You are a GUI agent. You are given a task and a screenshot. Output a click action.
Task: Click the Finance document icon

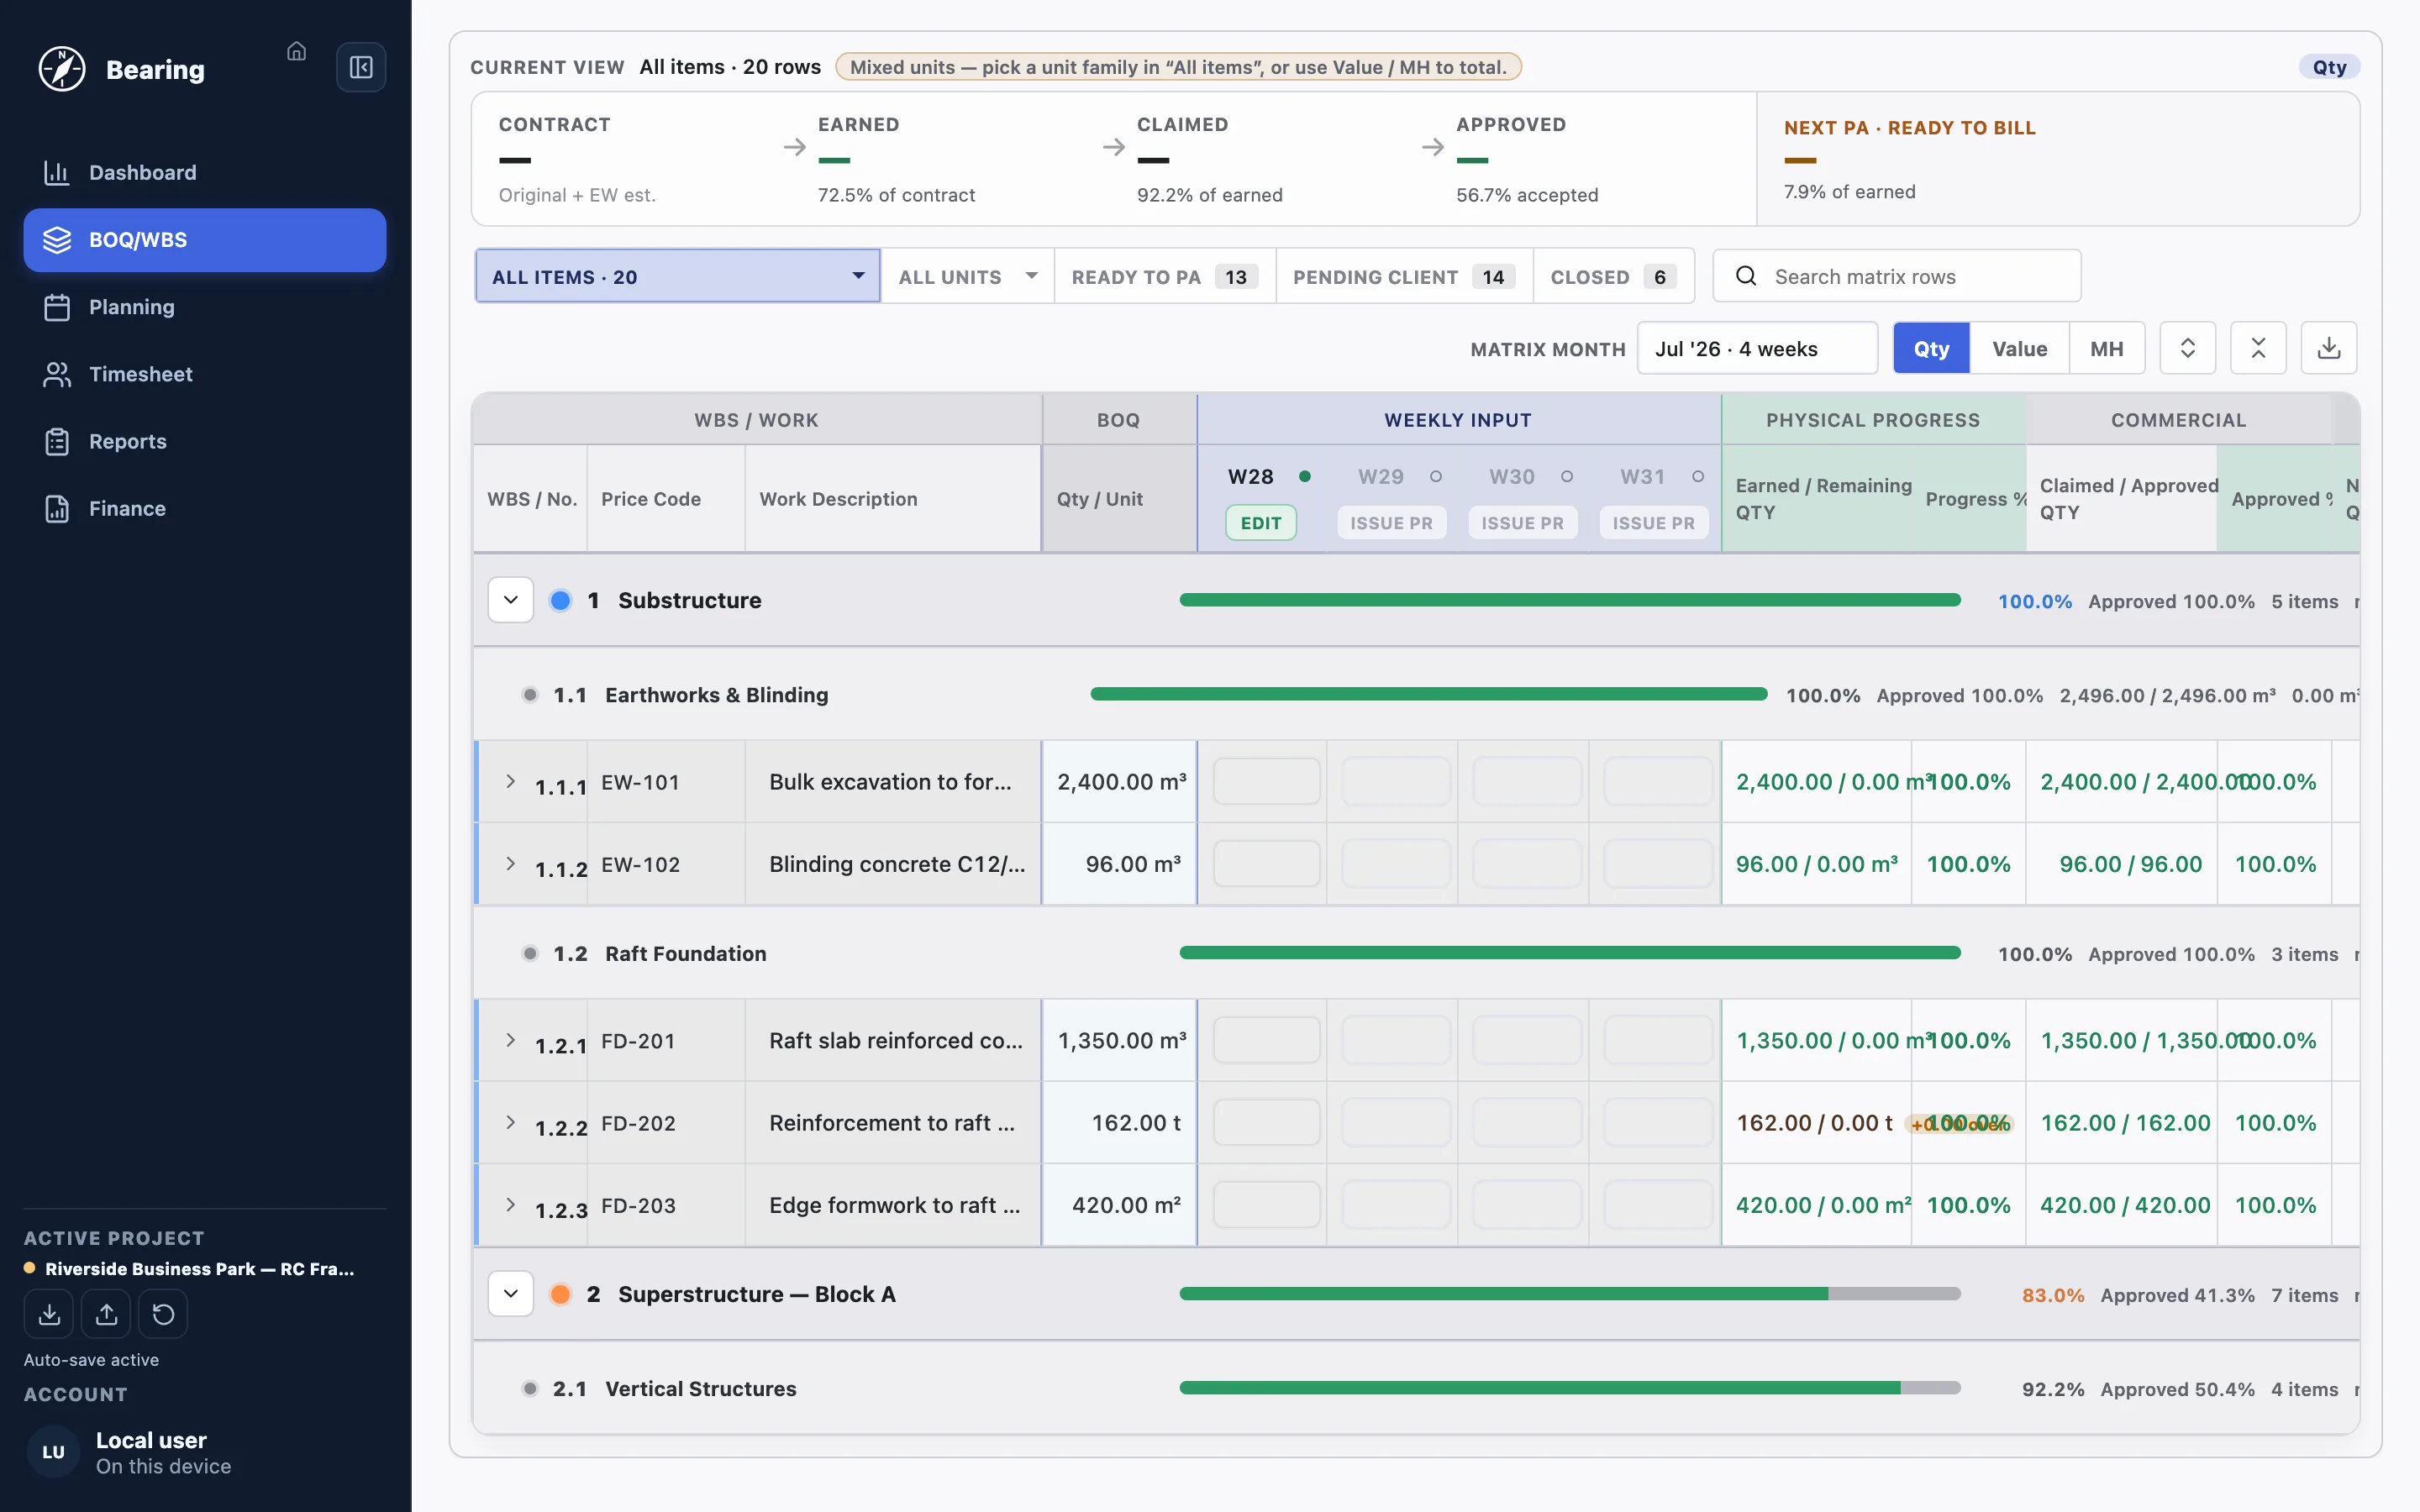[57, 508]
